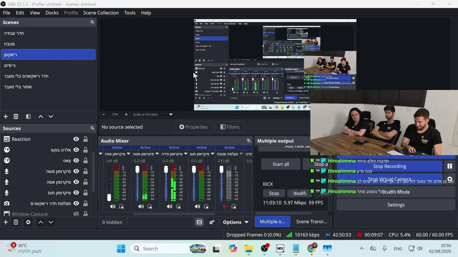Open the Windows Start menu

coord(121,248)
